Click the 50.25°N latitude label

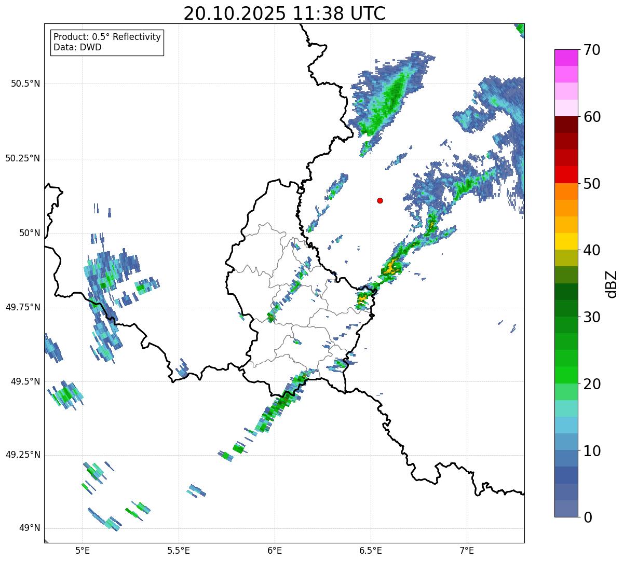pos(22,158)
